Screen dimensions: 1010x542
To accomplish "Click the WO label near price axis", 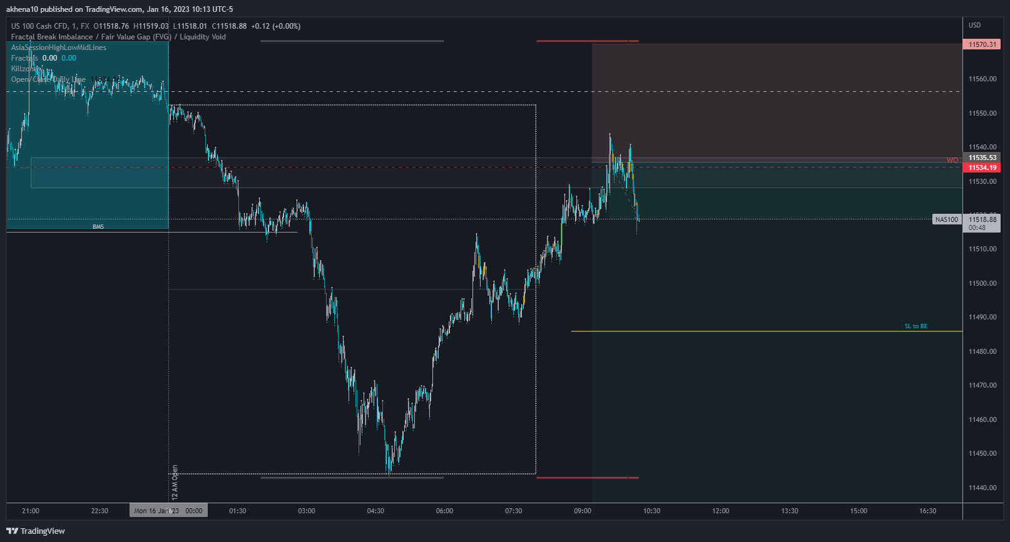I will click(x=952, y=161).
